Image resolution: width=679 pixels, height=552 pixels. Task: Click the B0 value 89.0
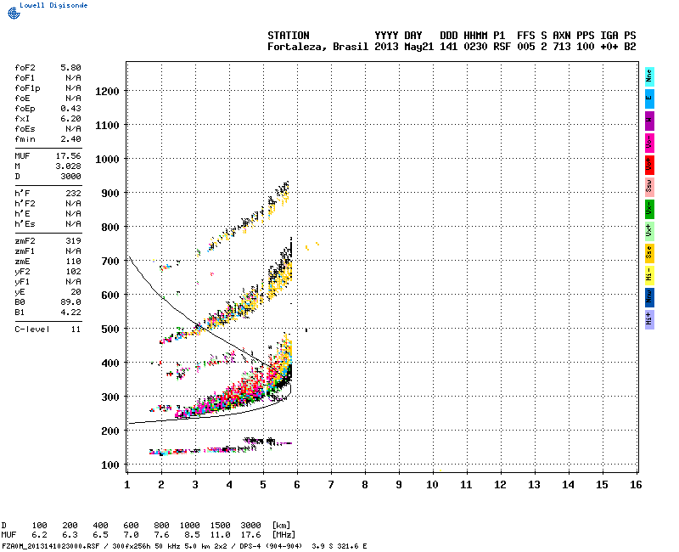(70, 302)
